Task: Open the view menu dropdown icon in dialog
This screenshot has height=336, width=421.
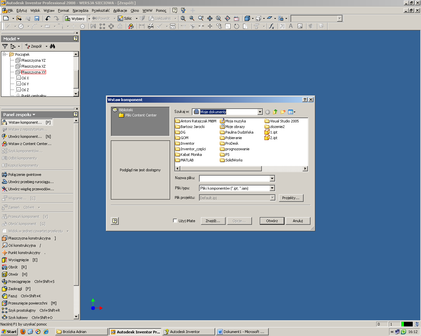Action: click(291, 112)
